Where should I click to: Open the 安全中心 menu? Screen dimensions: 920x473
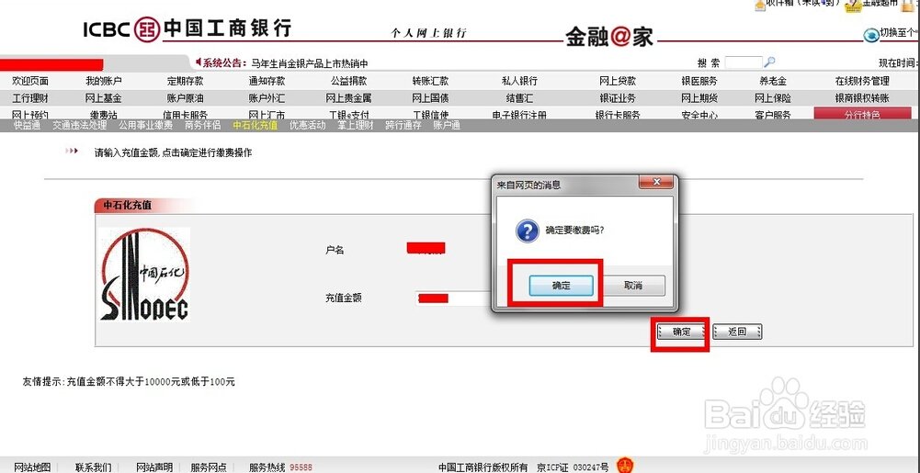click(699, 115)
